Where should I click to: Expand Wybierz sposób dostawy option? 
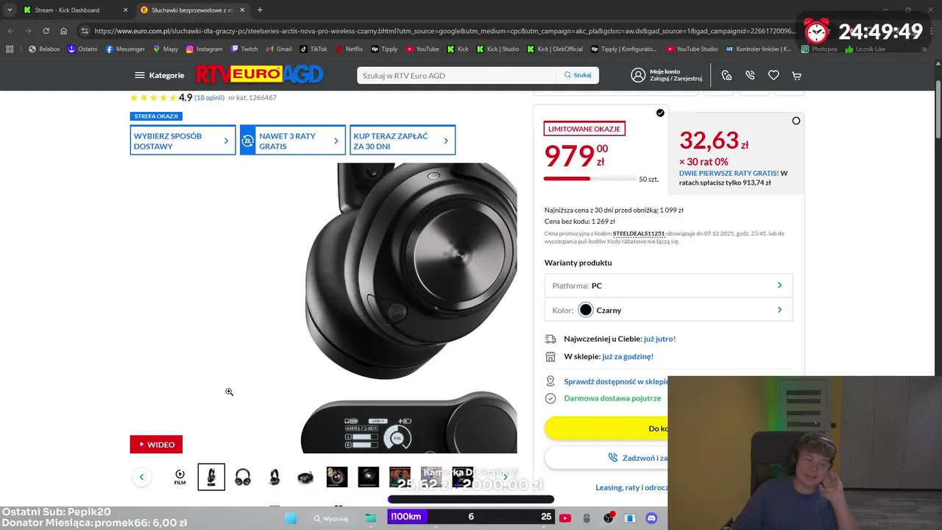183,141
